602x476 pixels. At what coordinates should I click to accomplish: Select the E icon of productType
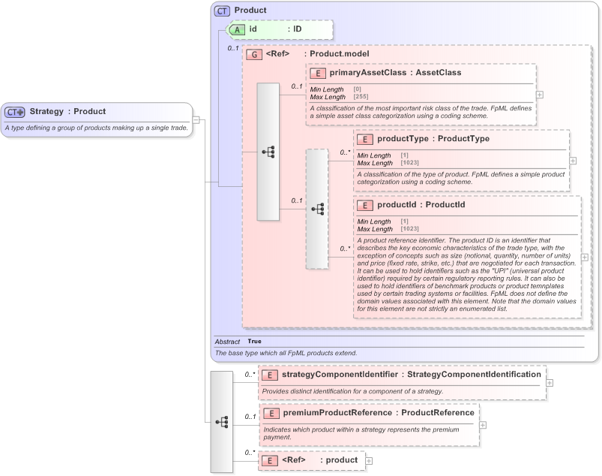click(364, 139)
